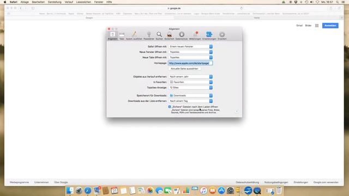Open the Datenschutzerklärung footer link
The height and width of the screenshot is (196, 349).
[x=247, y=182]
